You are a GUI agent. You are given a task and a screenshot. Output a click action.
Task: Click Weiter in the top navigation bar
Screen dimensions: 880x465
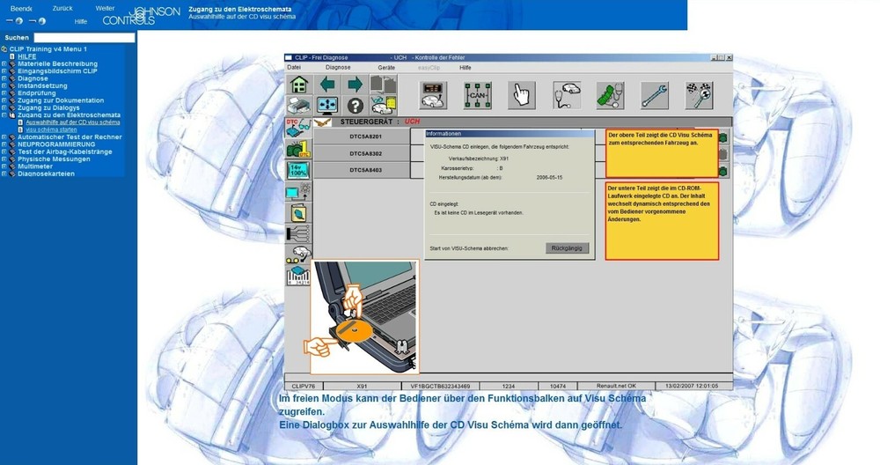click(105, 9)
